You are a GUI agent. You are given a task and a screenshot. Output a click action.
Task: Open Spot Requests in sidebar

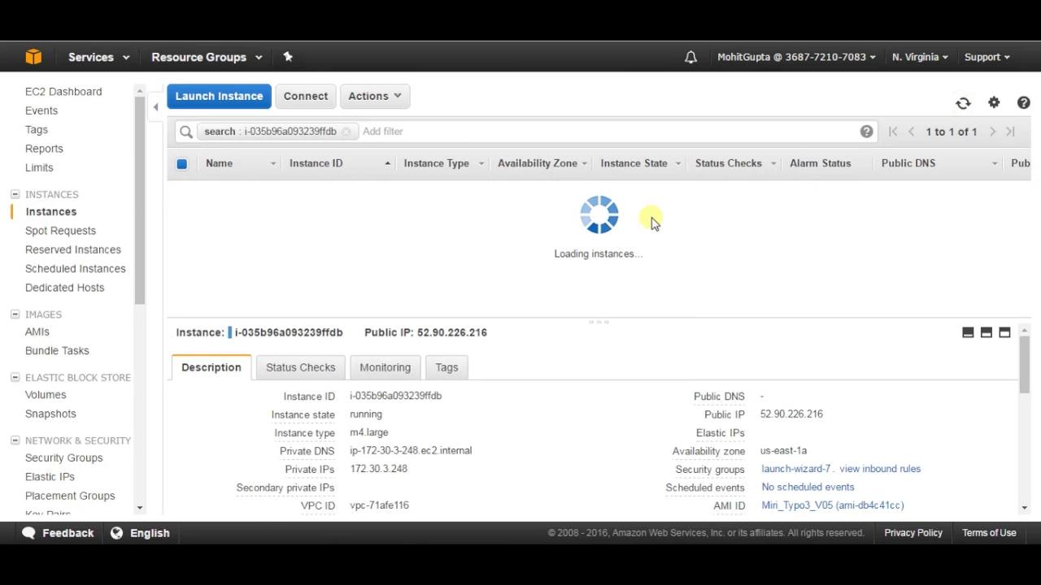tap(60, 231)
